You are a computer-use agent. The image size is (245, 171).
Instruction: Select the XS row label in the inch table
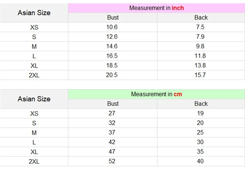(34, 27)
